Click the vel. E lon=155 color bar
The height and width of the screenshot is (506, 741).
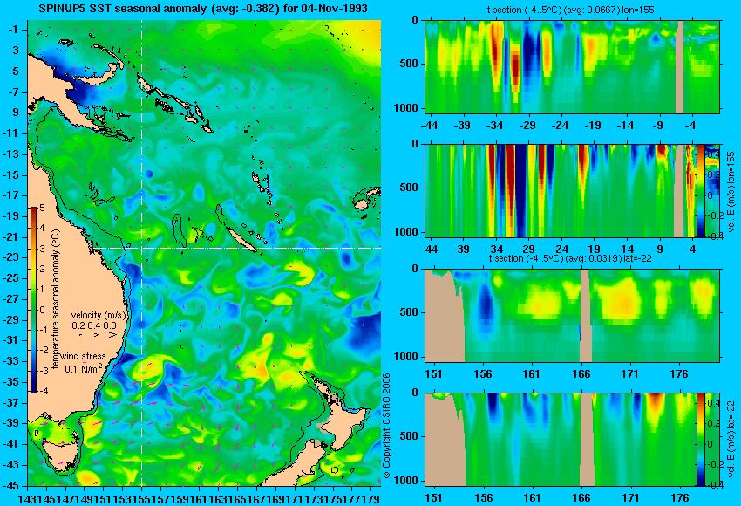[x=701, y=190]
